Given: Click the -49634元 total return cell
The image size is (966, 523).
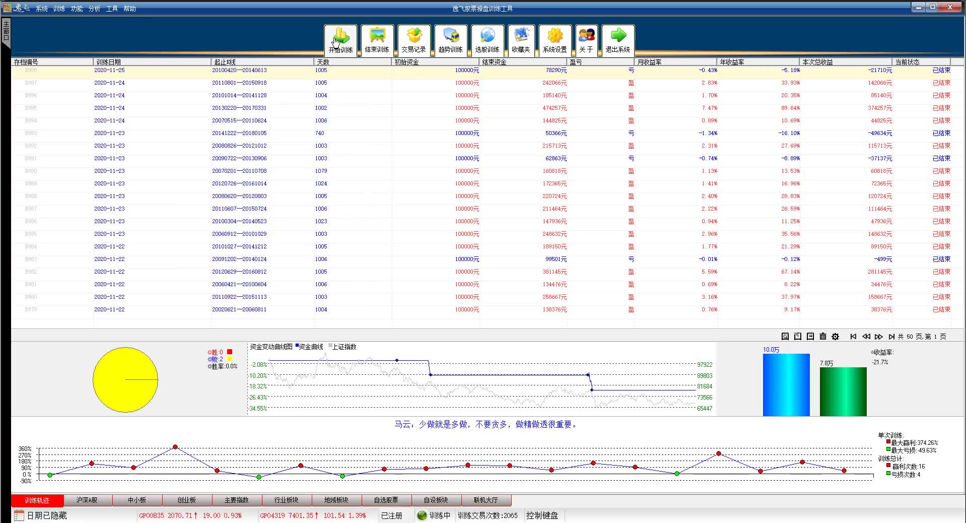Looking at the screenshot, I should click(879, 133).
